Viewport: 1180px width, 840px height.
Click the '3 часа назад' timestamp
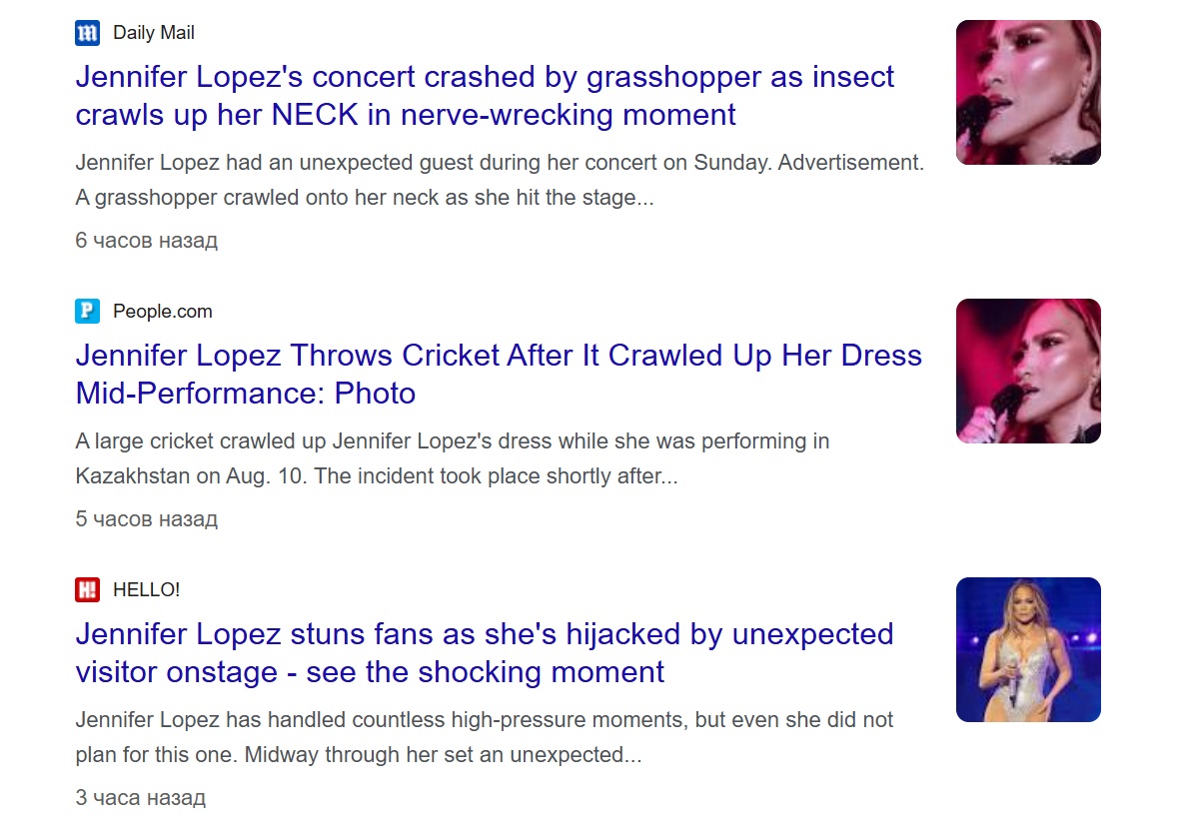(140, 798)
